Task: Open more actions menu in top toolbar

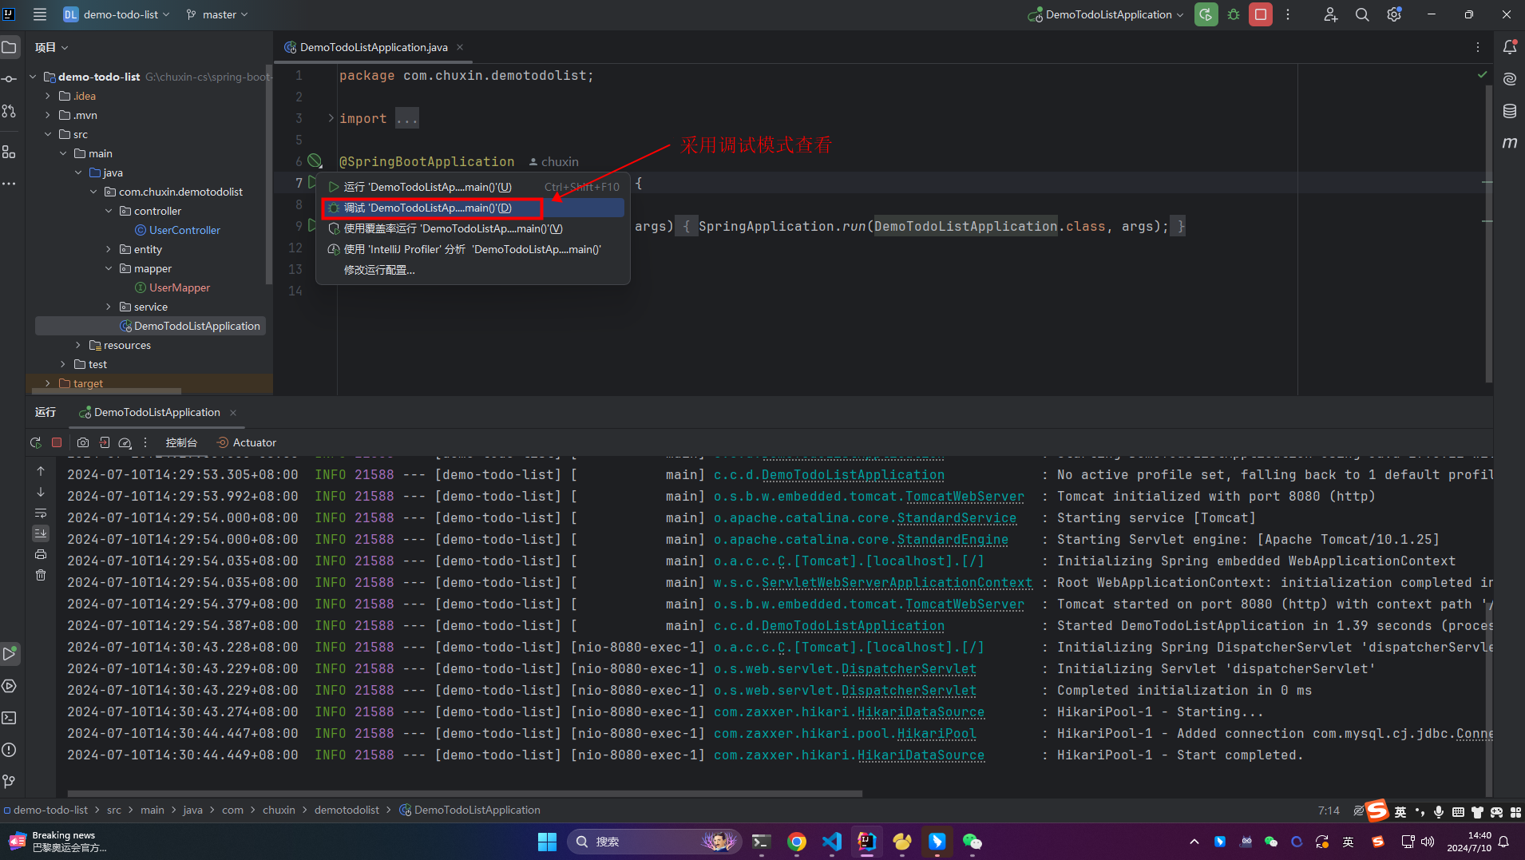Action: pos(1288,14)
